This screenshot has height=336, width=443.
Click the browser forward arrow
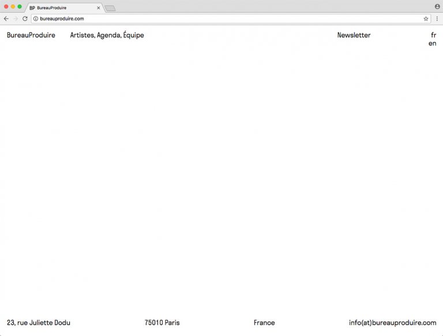tap(16, 18)
